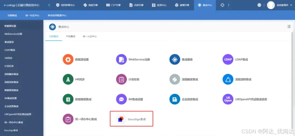Click 流程触发集成 in the left sidebar

tap(11, 74)
